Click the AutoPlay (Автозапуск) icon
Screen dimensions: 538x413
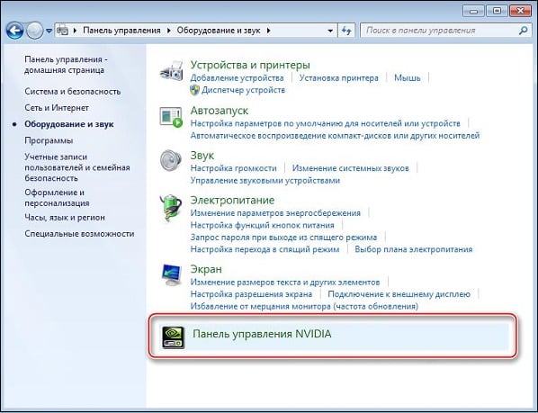point(171,117)
